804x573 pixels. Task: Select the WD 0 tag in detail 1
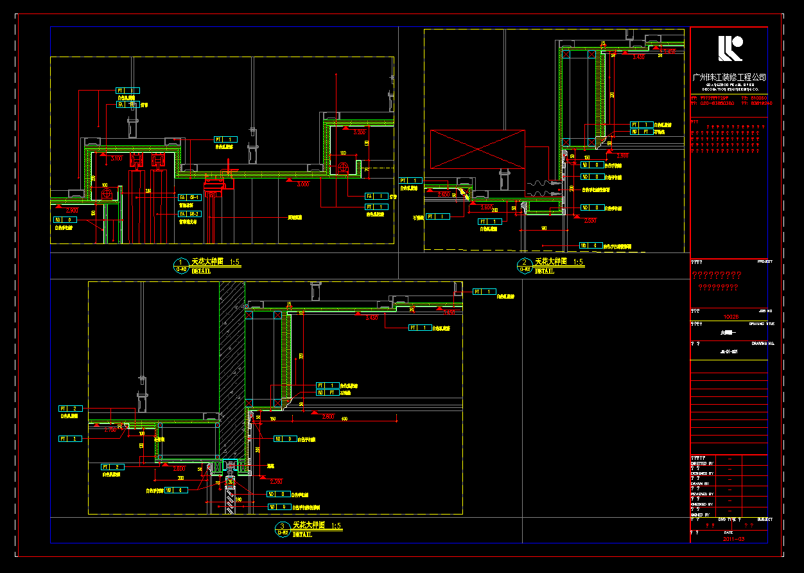pos(65,220)
